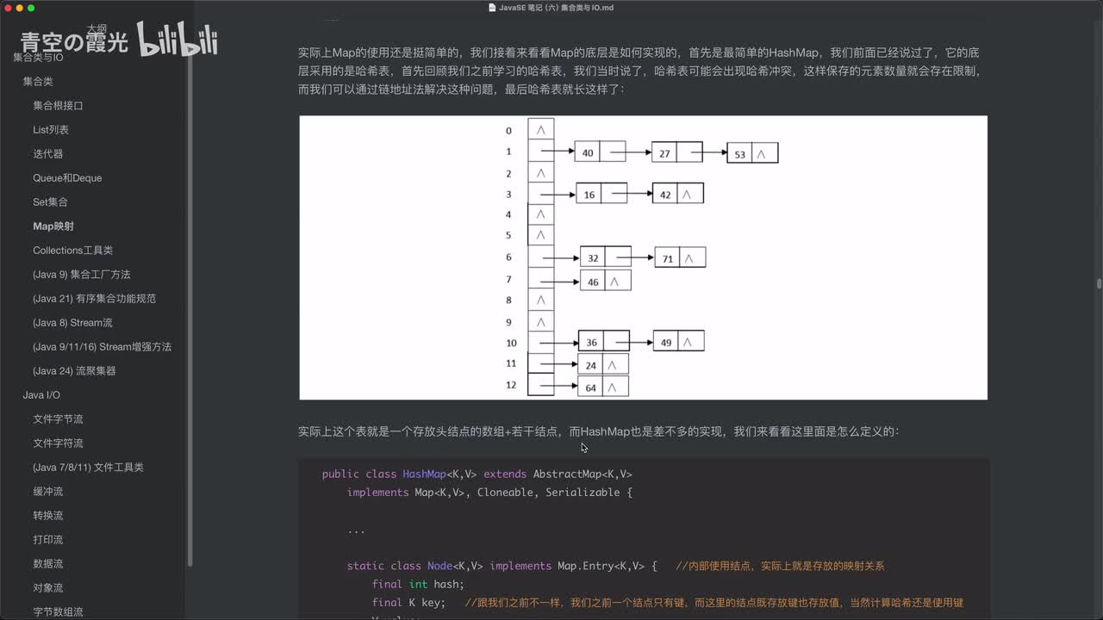
Task: Select 文件字节流 in the outline
Action: [58, 418]
